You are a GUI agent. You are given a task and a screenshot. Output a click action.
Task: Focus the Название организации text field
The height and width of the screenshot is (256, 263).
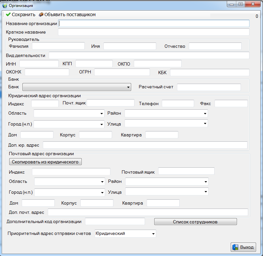tap(154, 23)
